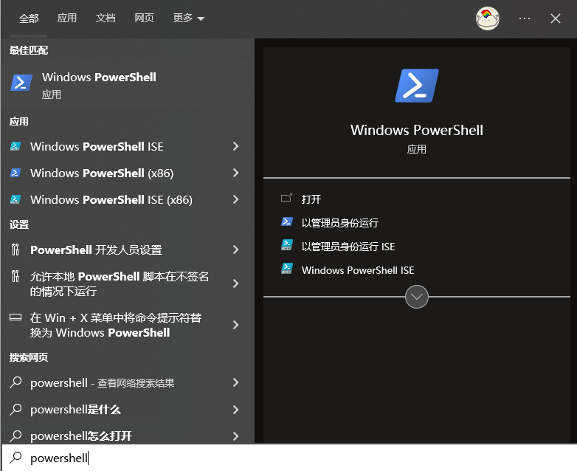This screenshot has width=577, height=471.
Task: Close the search panel
Action: pyautogui.click(x=556, y=18)
